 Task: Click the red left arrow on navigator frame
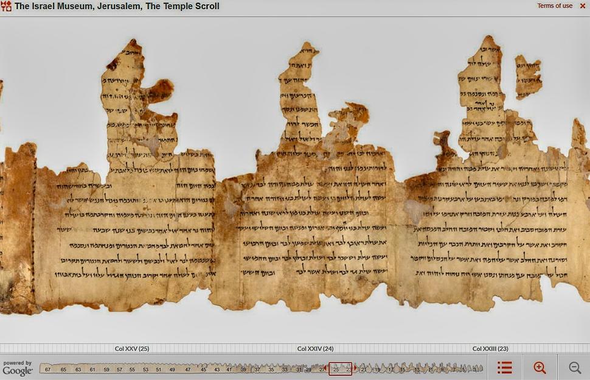326,368
